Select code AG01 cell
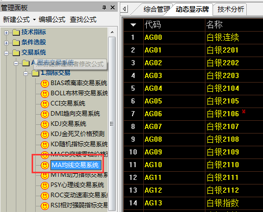This screenshot has width=263, height=212. (174, 50)
